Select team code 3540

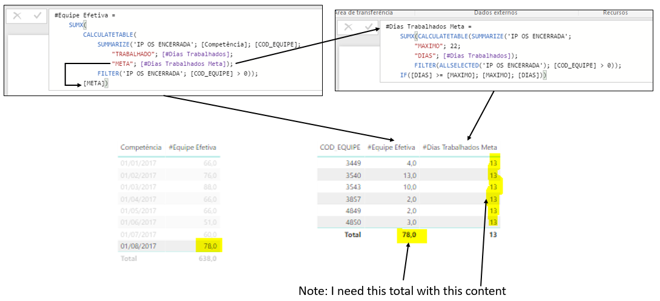tap(353, 175)
